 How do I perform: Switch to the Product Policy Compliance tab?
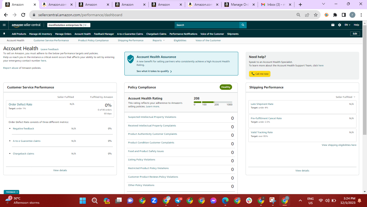(93, 40)
